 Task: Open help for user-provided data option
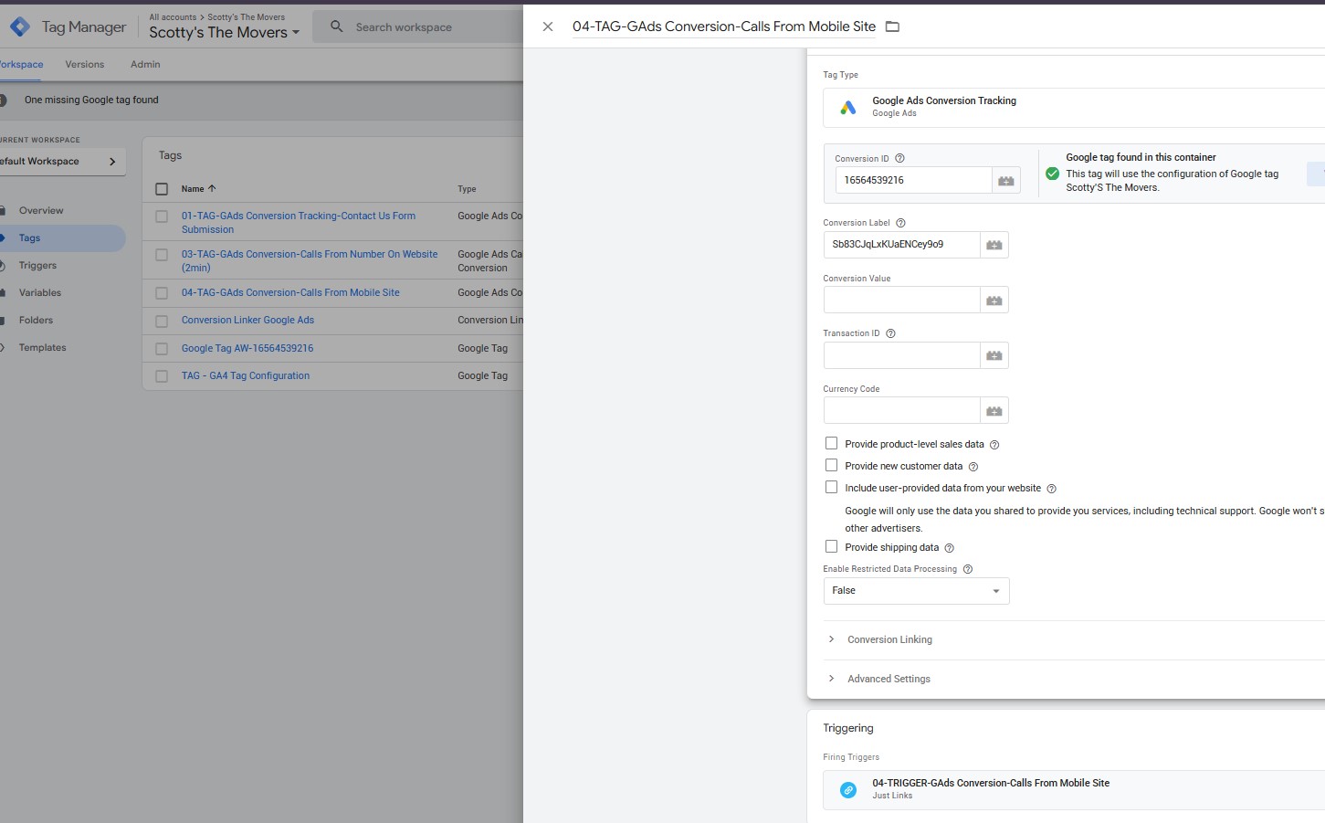(1051, 489)
